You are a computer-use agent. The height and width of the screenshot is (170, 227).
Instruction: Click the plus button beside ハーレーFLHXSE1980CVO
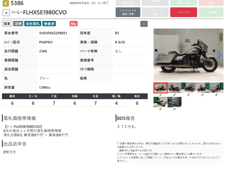pyautogui.click(x=6, y=13)
